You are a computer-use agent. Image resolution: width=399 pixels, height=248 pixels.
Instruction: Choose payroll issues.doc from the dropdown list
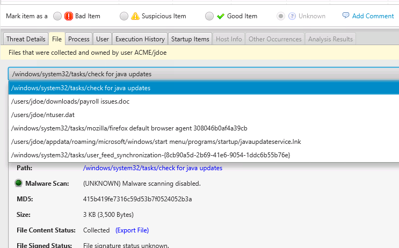[70, 101]
